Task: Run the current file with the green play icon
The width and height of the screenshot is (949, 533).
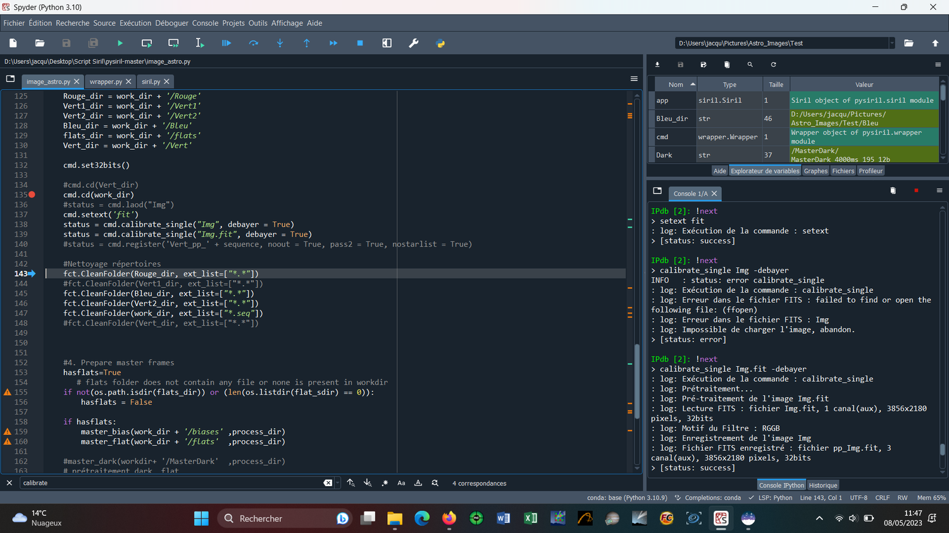Action: pyautogui.click(x=120, y=43)
